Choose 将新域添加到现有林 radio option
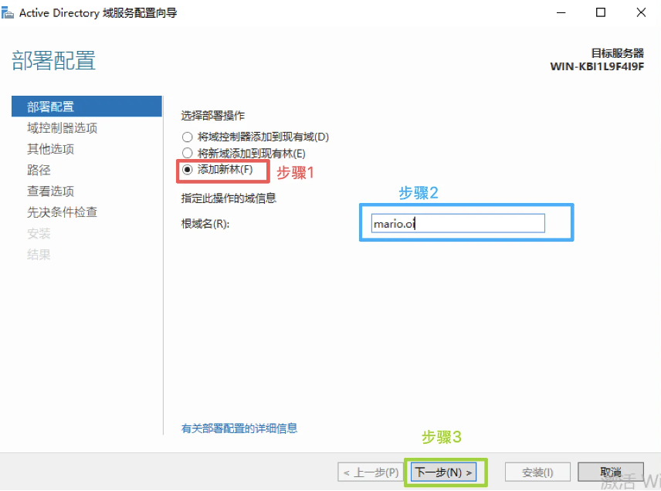The image size is (661, 491). [x=186, y=154]
